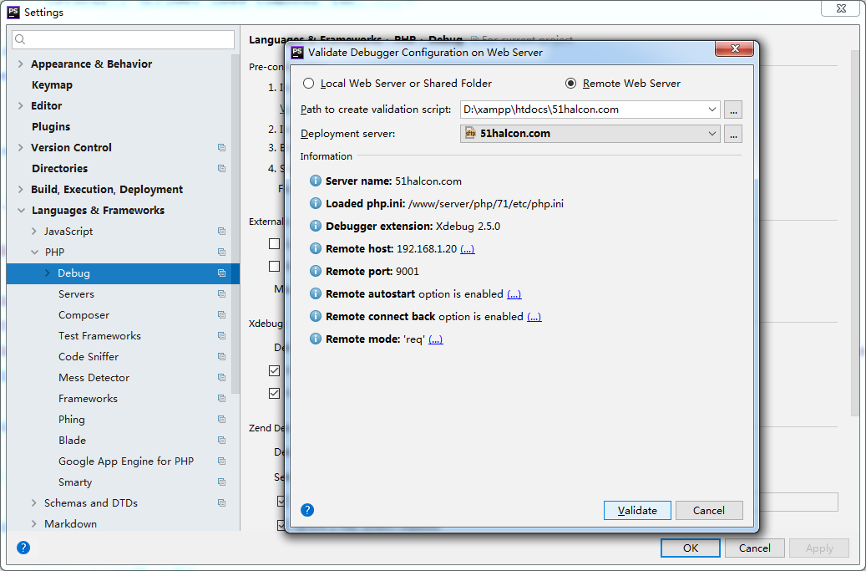Open the Keymap settings page
The image size is (866, 571).
(52, 85)
